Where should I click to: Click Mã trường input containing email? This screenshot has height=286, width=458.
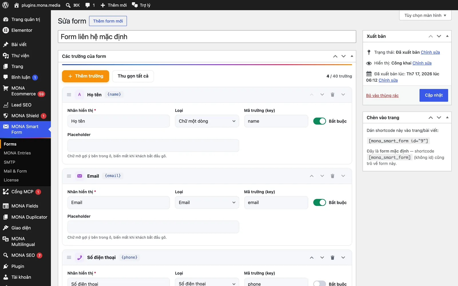276,202
